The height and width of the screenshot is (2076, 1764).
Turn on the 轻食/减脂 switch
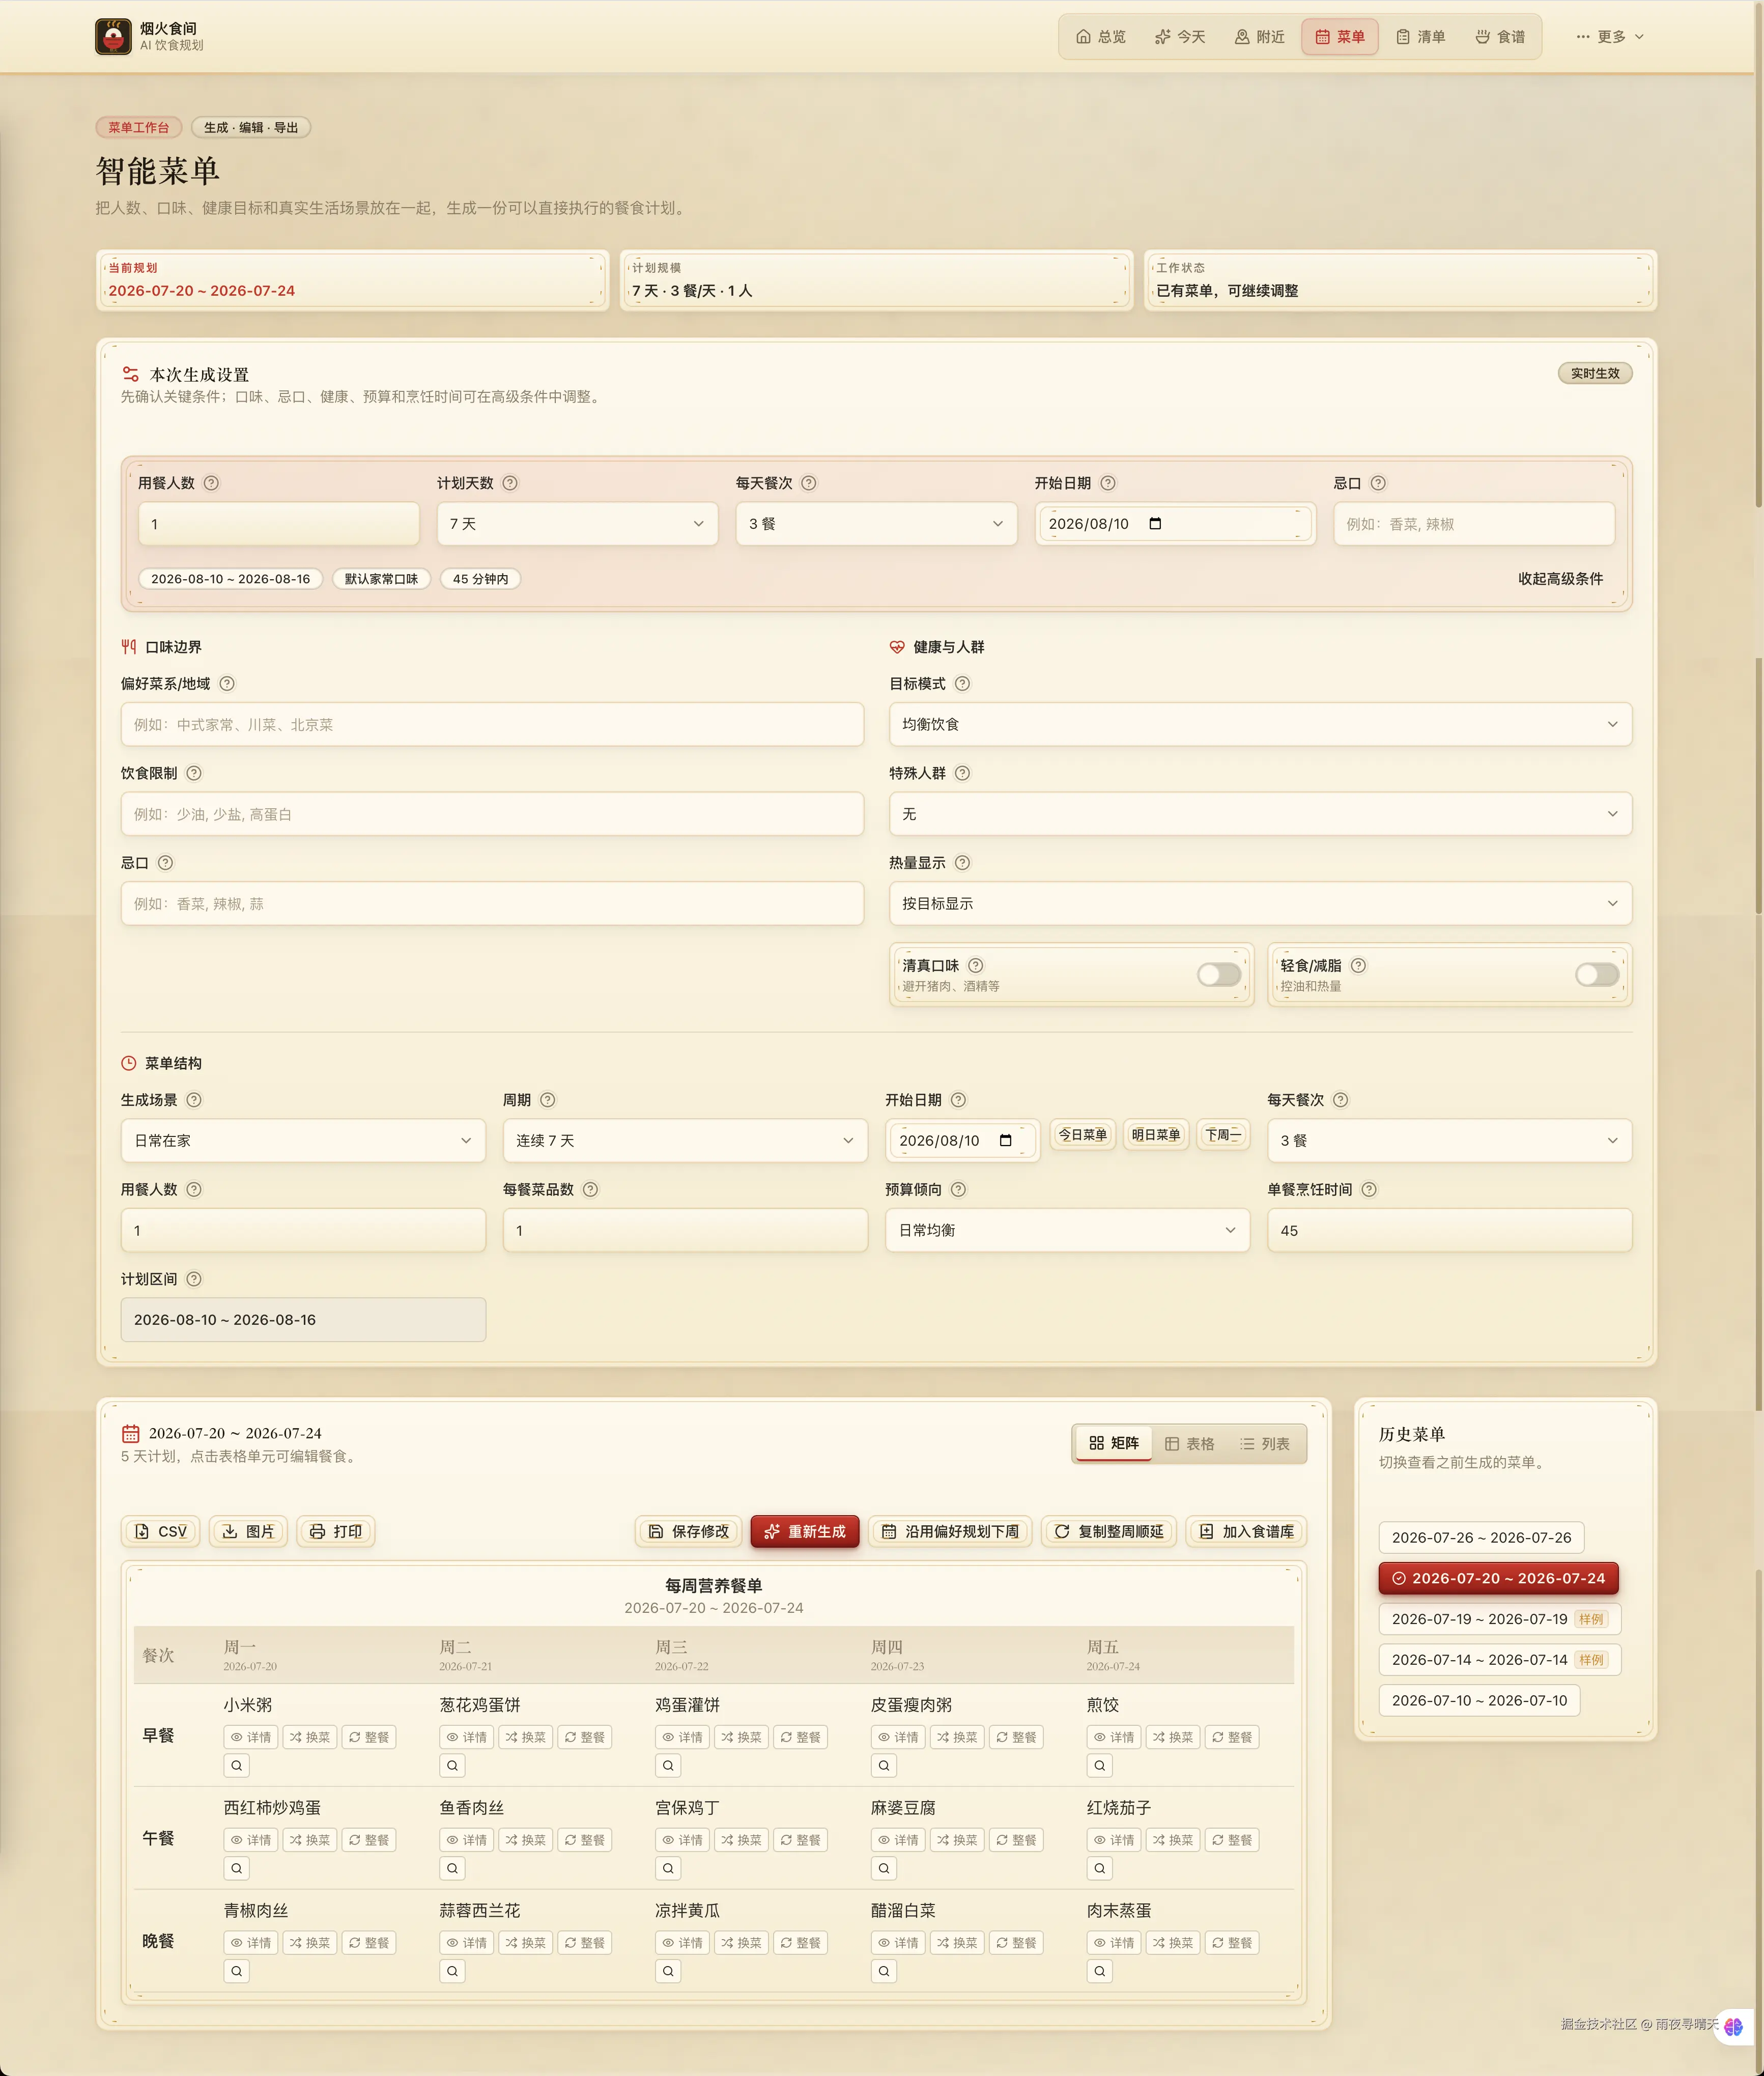[1597, 975]
